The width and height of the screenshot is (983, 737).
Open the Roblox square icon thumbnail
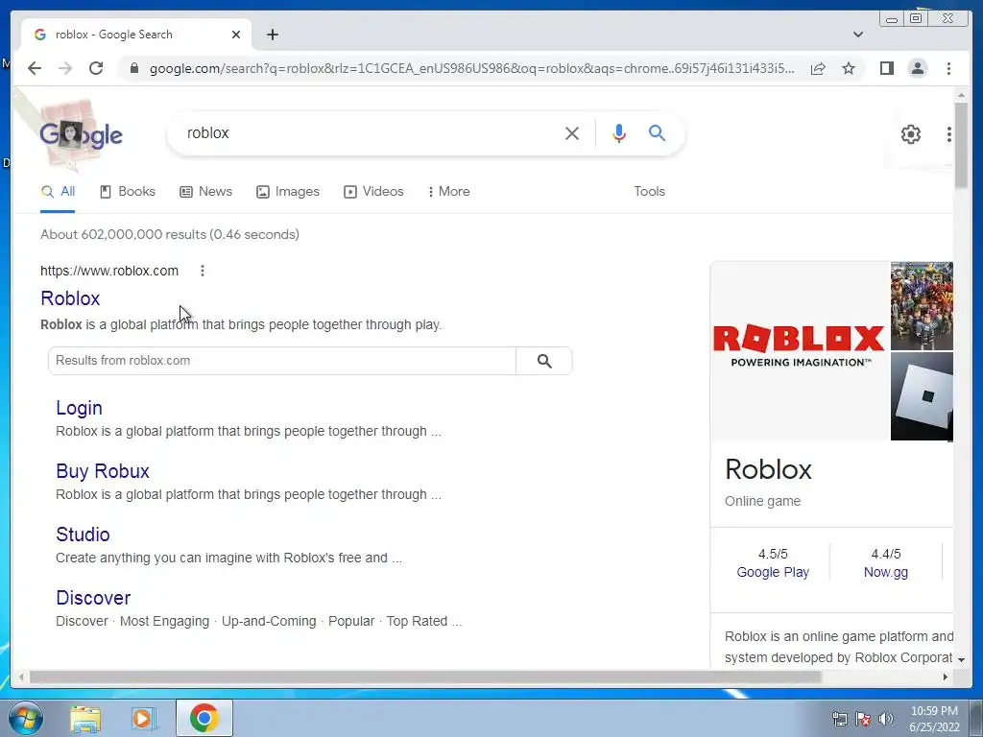point(922,396)
